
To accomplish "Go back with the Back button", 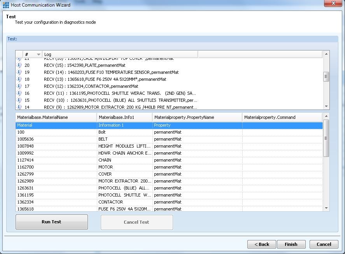I will pos(261,244).
